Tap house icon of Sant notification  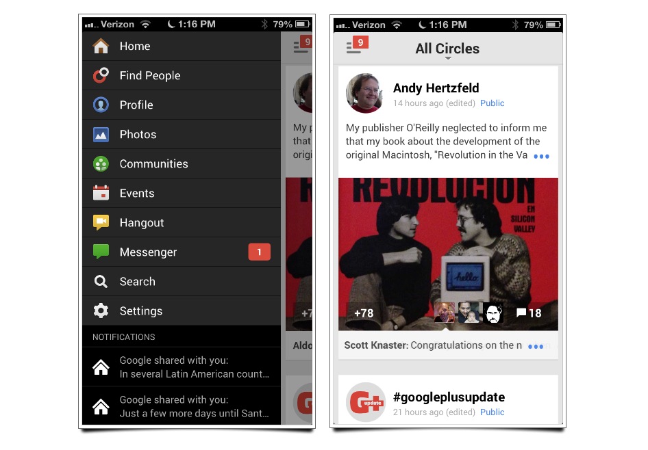pos(101,406)
